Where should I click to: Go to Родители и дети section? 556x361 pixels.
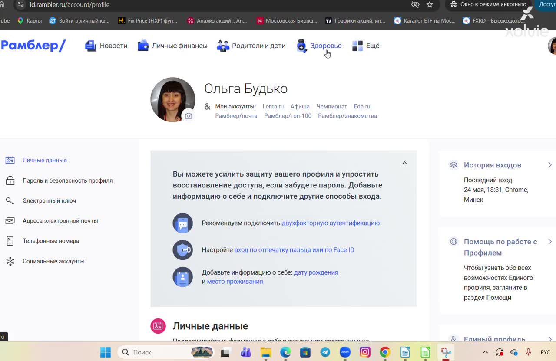tap(251, 46)
